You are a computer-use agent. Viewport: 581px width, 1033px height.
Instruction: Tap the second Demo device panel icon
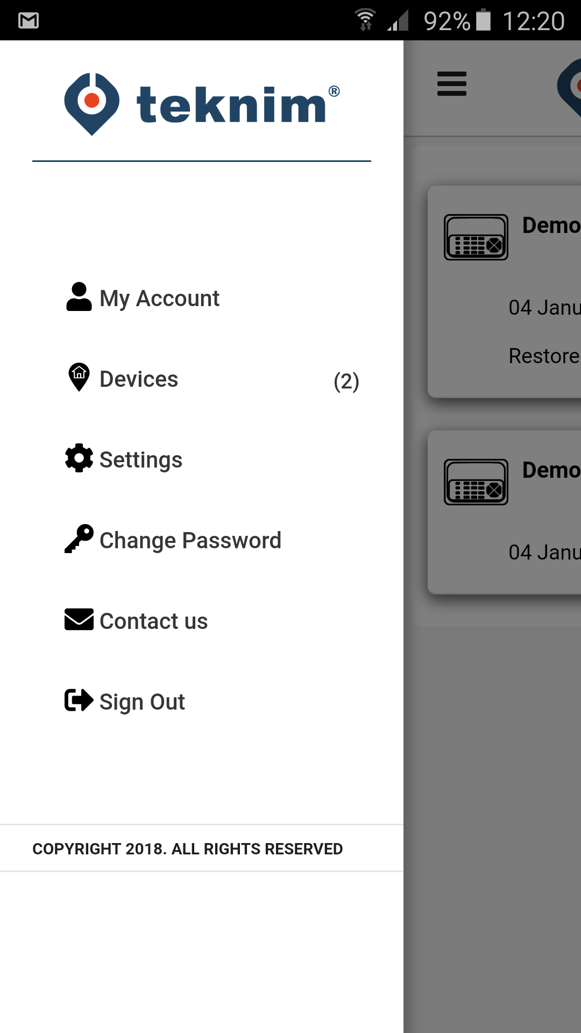(476, 482)
